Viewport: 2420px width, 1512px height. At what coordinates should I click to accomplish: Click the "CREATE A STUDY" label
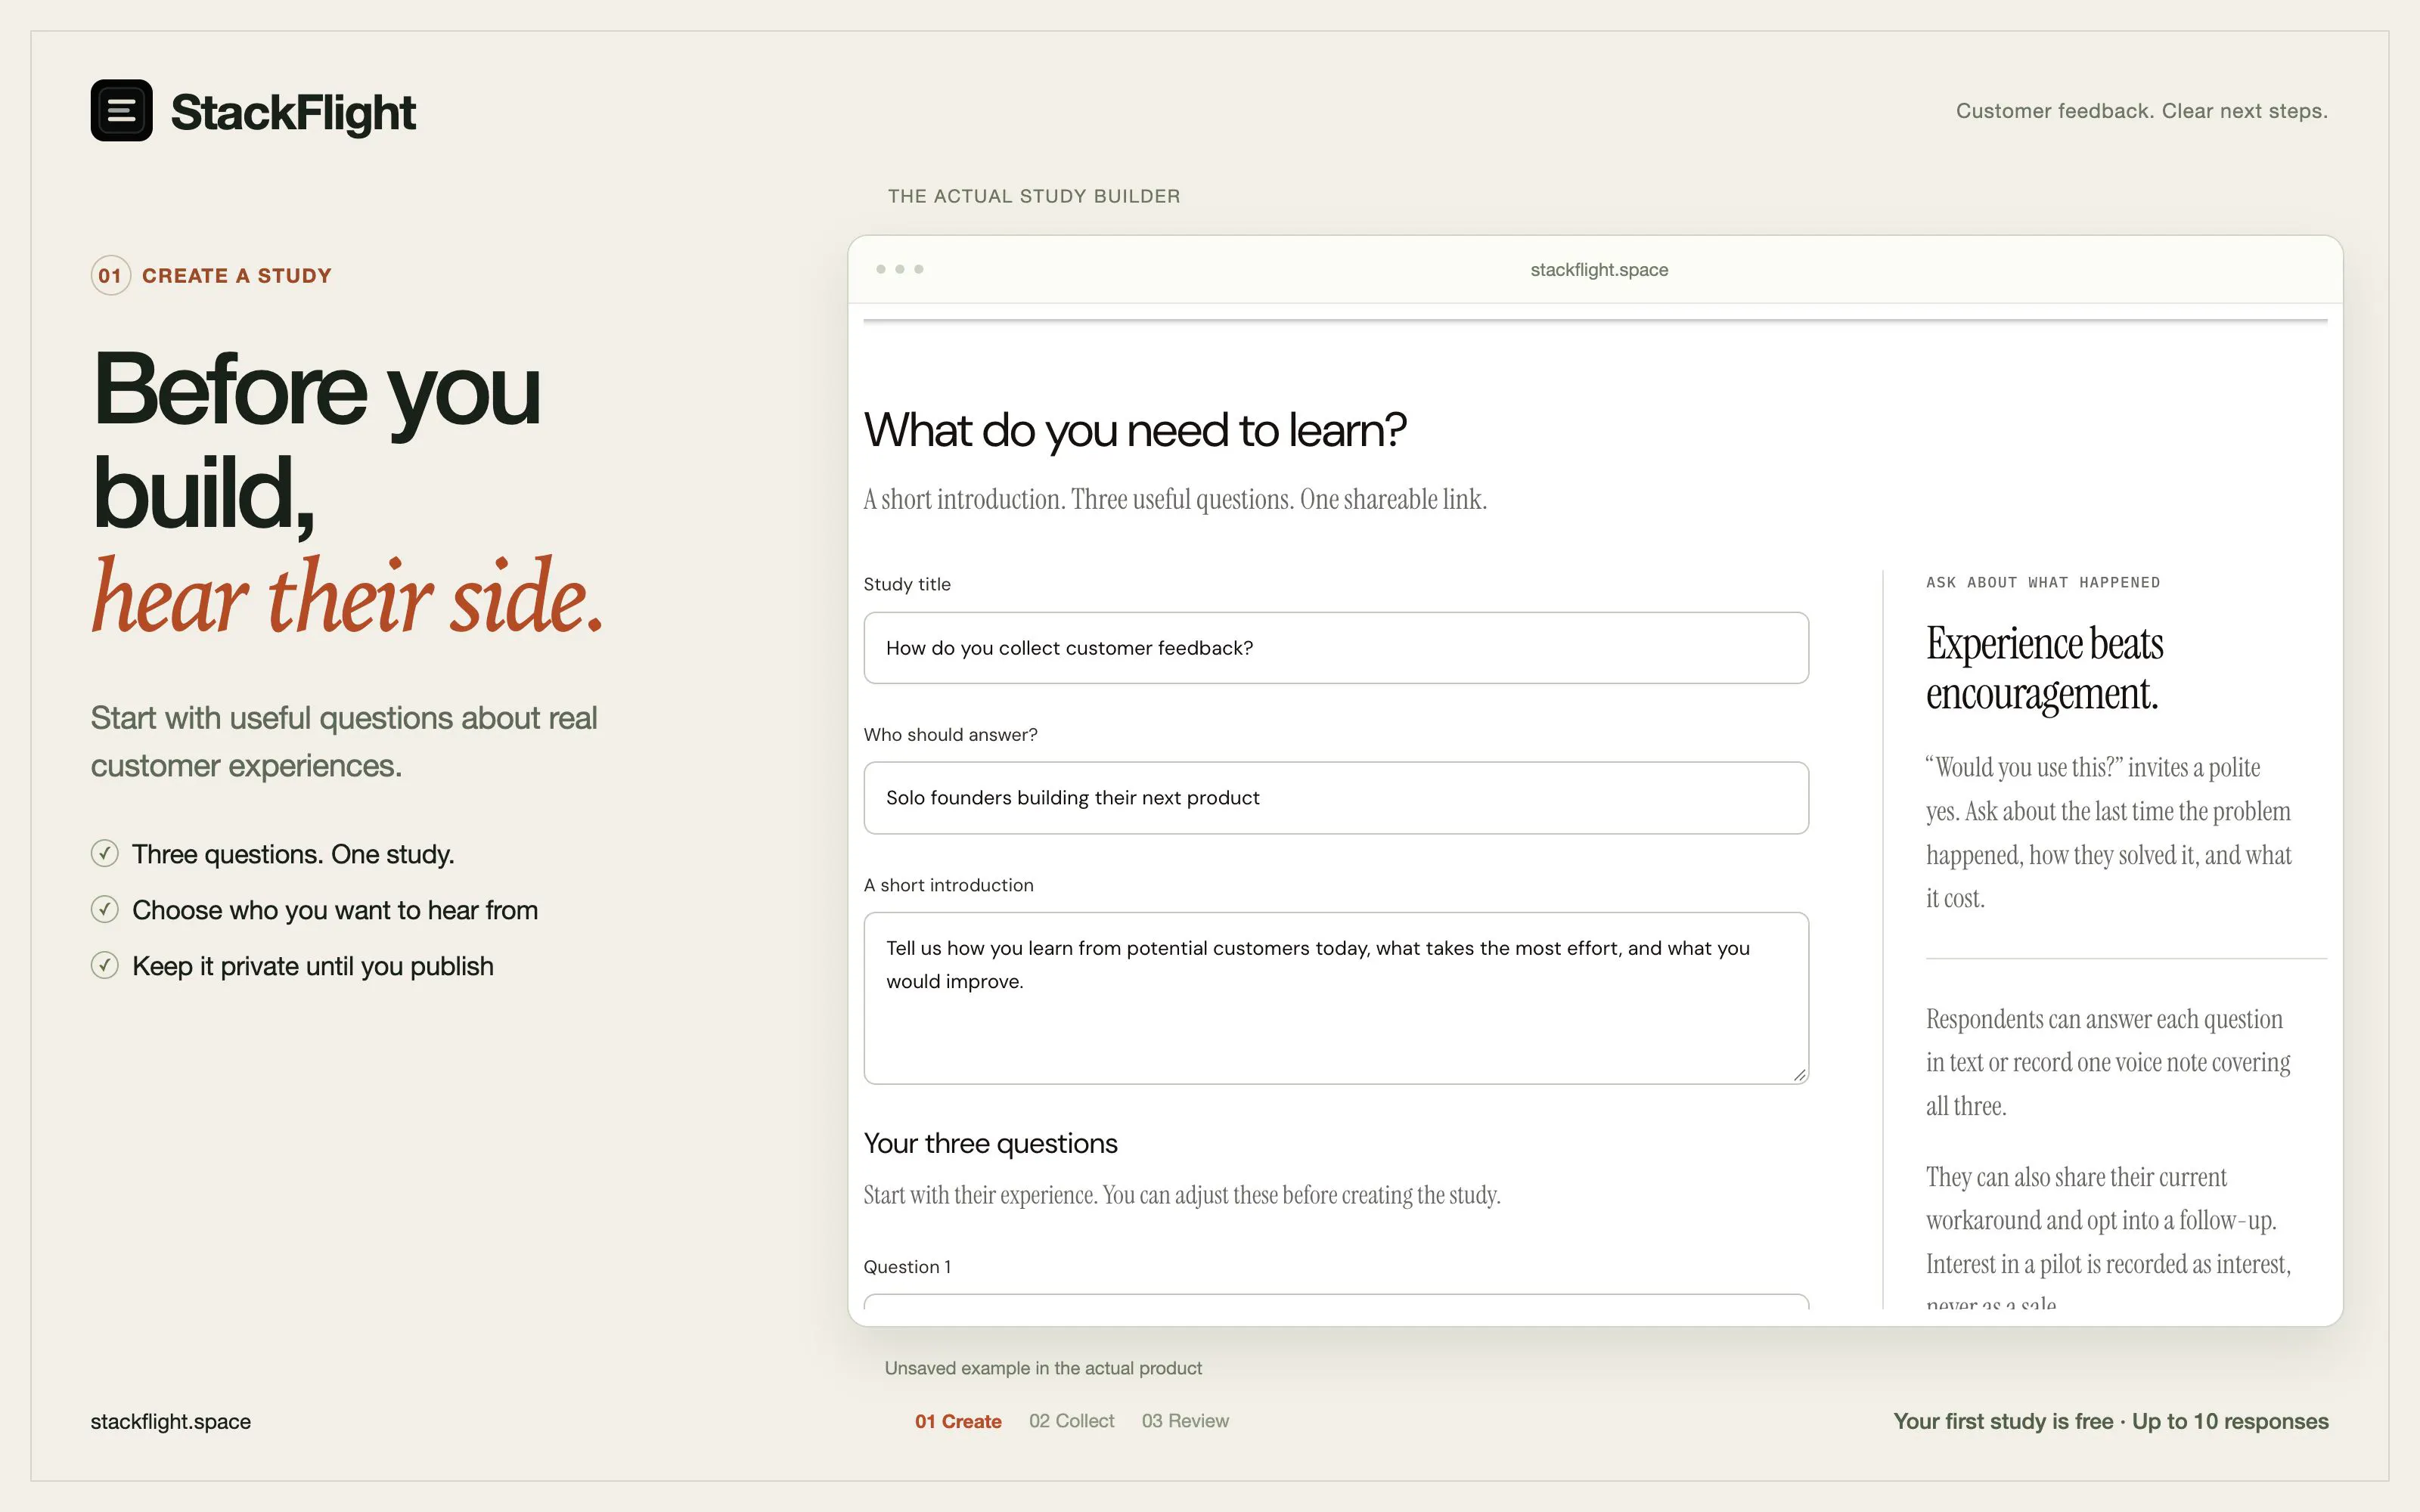[237, 276]
